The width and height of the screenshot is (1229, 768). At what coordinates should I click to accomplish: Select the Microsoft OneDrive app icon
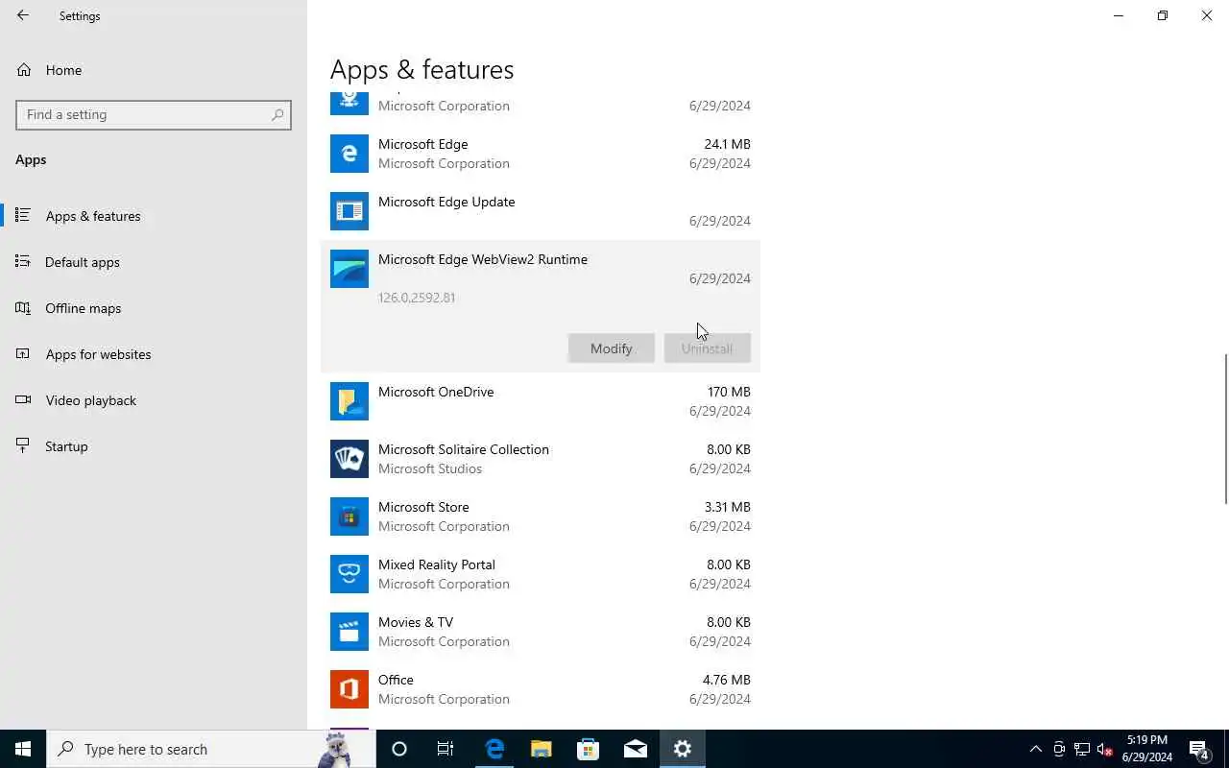point(349,401)
